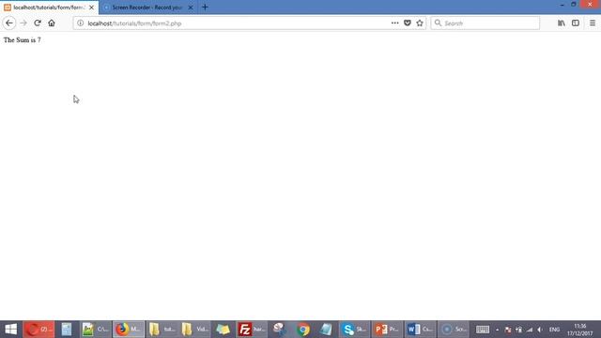This screenshot has height=338, width=601.
Task: Open the Firefox taskbar button
Action: 129,330
